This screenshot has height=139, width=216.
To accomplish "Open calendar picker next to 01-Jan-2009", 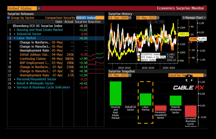I will click(130, 18).
